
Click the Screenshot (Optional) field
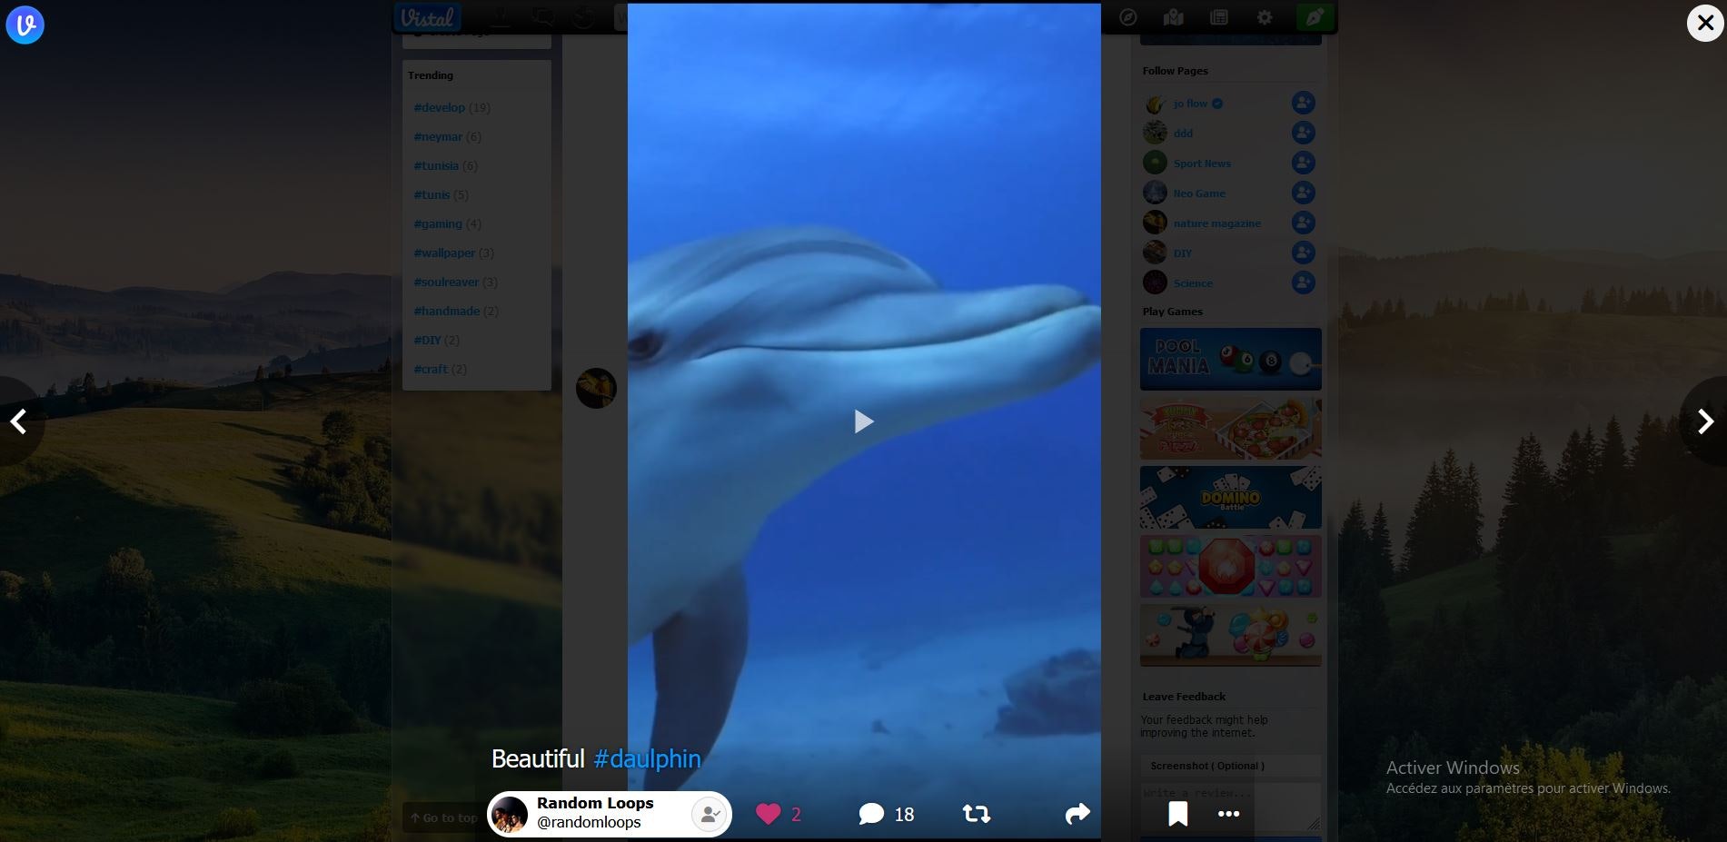pos(1231,766)
